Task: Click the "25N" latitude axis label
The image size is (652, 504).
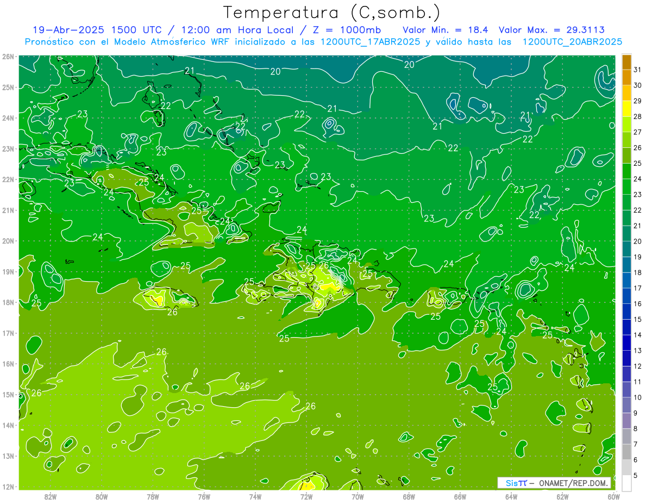Action: [8, 88]
